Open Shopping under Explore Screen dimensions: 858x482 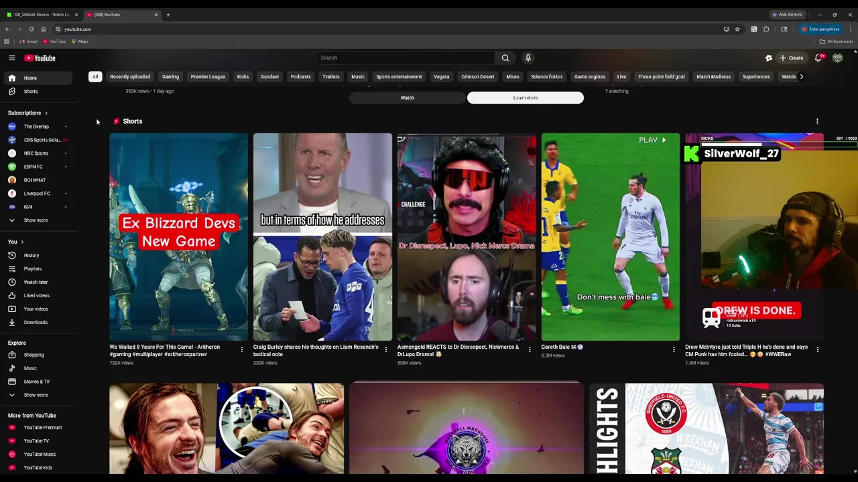click(x=39, y=355)
